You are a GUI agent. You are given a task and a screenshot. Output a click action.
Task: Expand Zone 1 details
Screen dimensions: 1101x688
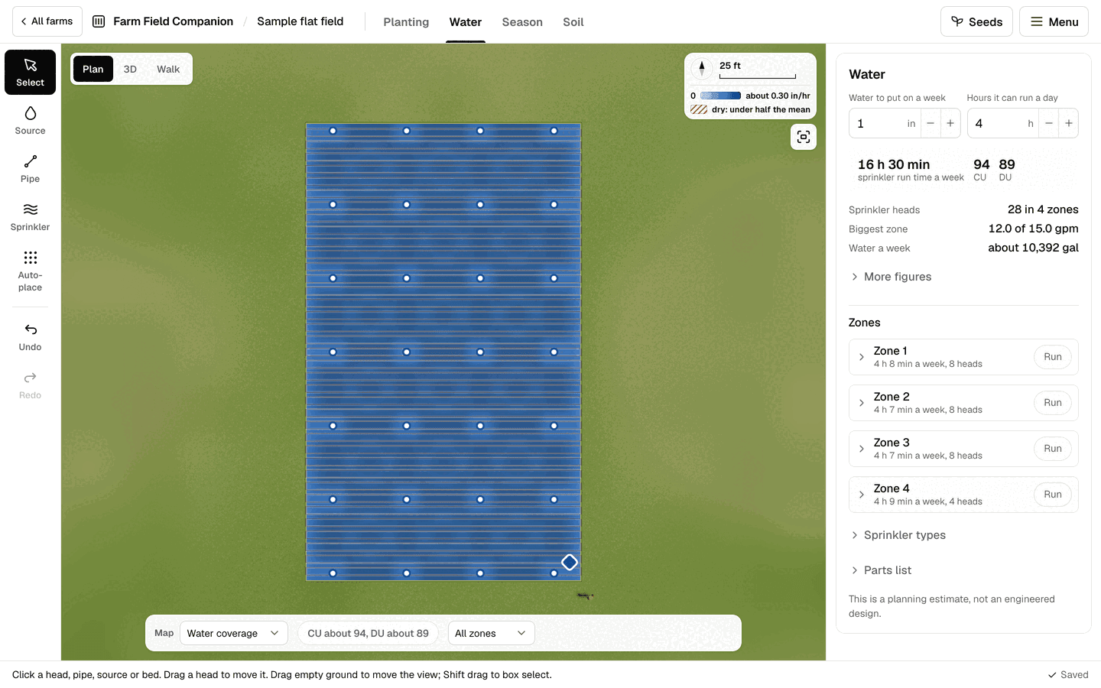[862, 357]
